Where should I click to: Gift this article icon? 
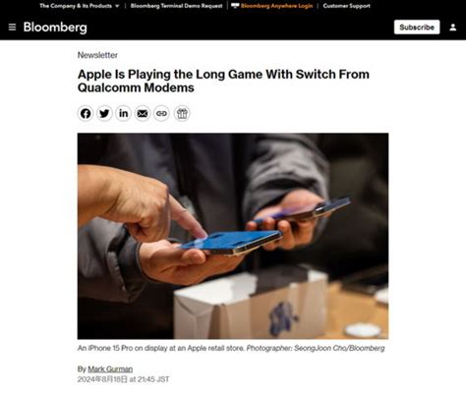(182, 113)
